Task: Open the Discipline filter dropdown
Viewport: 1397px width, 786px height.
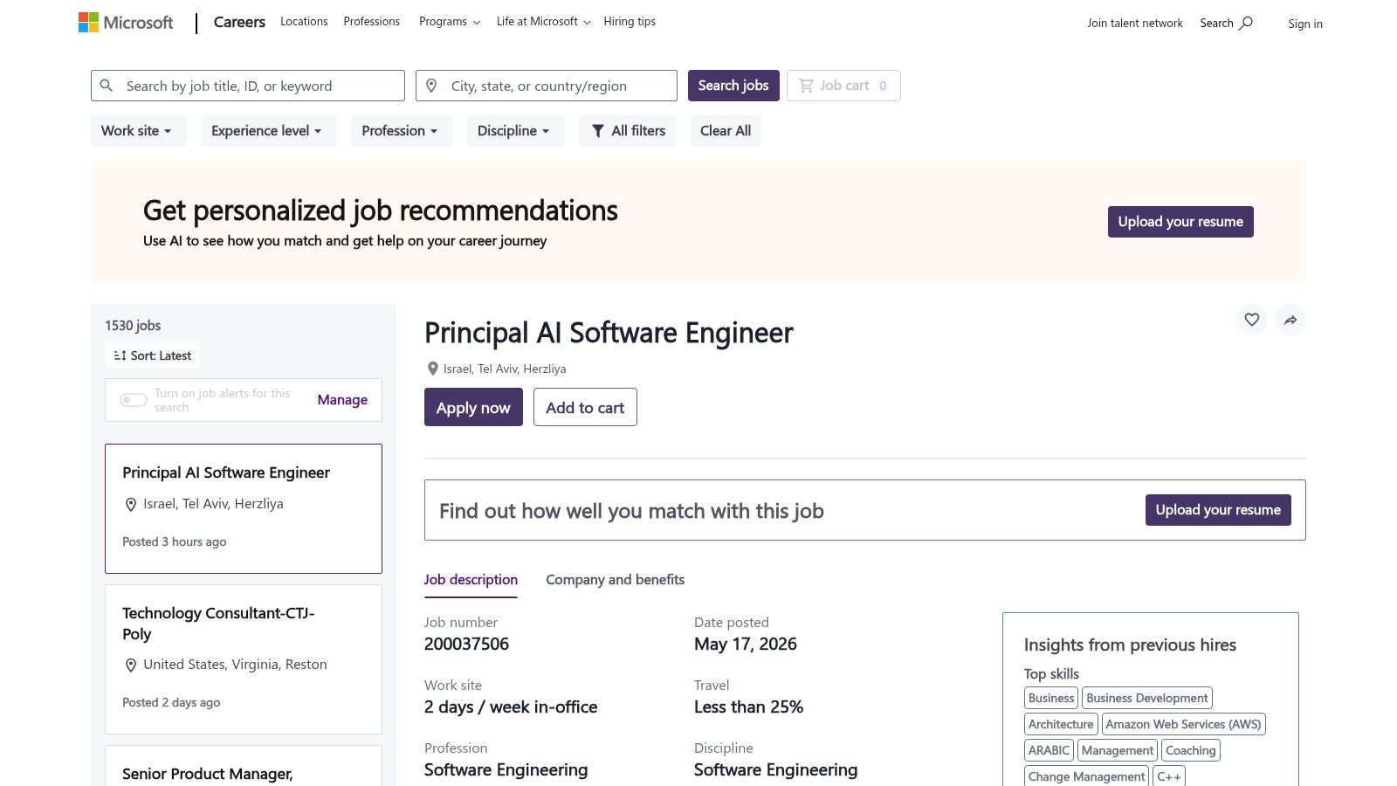Action: coord(514,131)
